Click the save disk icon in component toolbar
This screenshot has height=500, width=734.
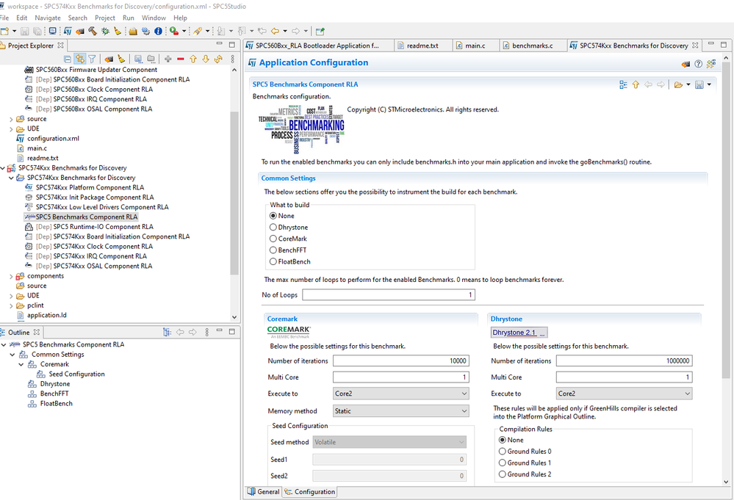click(699, 84)
